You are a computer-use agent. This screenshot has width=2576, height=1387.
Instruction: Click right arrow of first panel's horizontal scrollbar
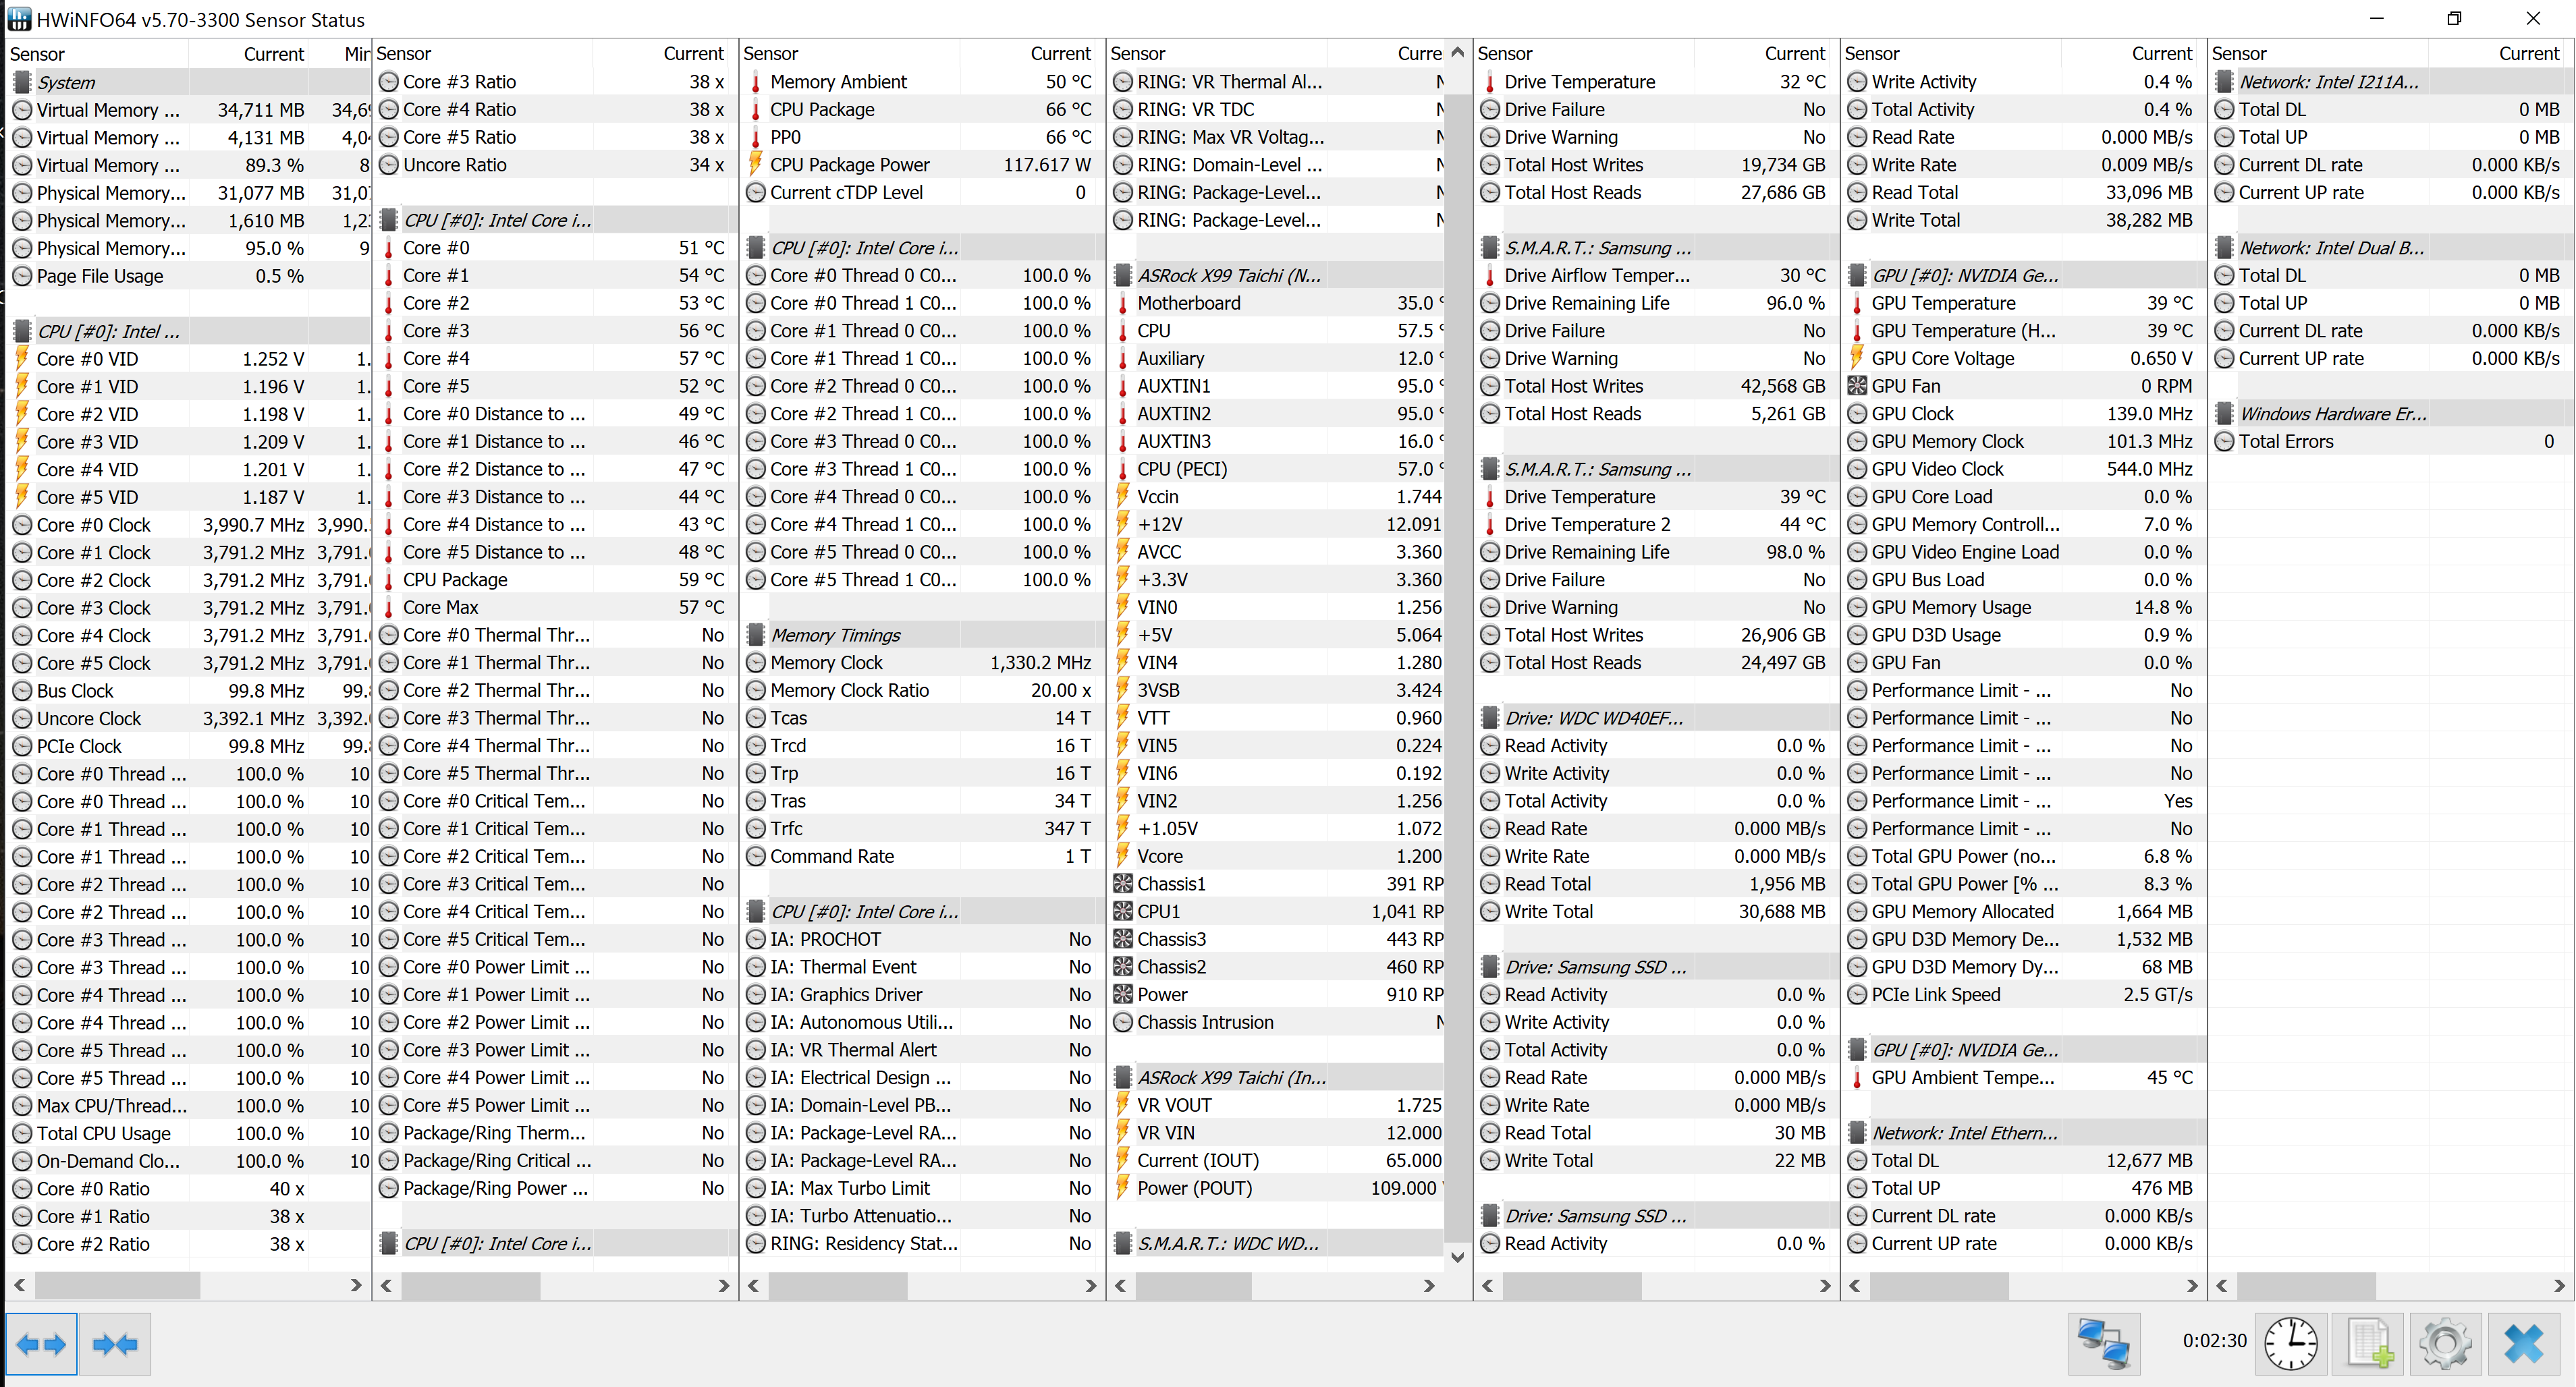356,1285
